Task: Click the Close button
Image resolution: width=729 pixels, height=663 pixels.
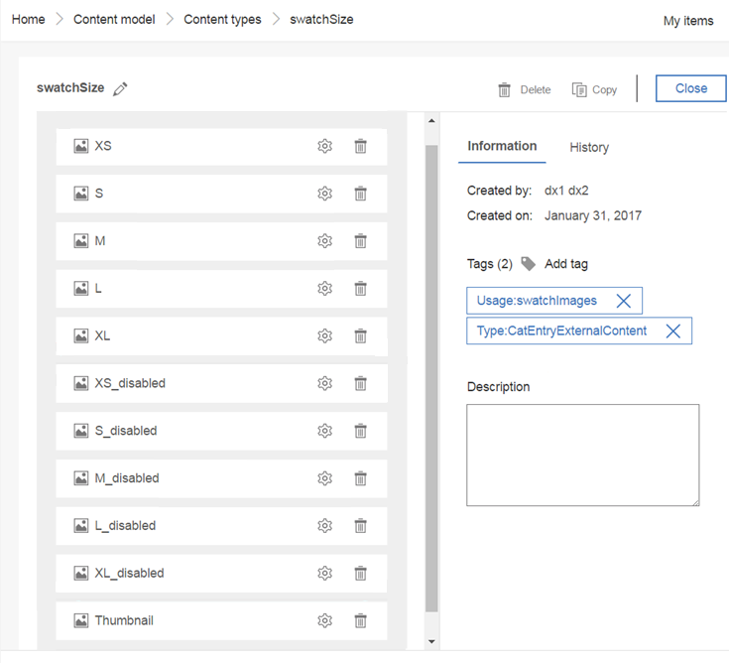Action: pos(691,88)
